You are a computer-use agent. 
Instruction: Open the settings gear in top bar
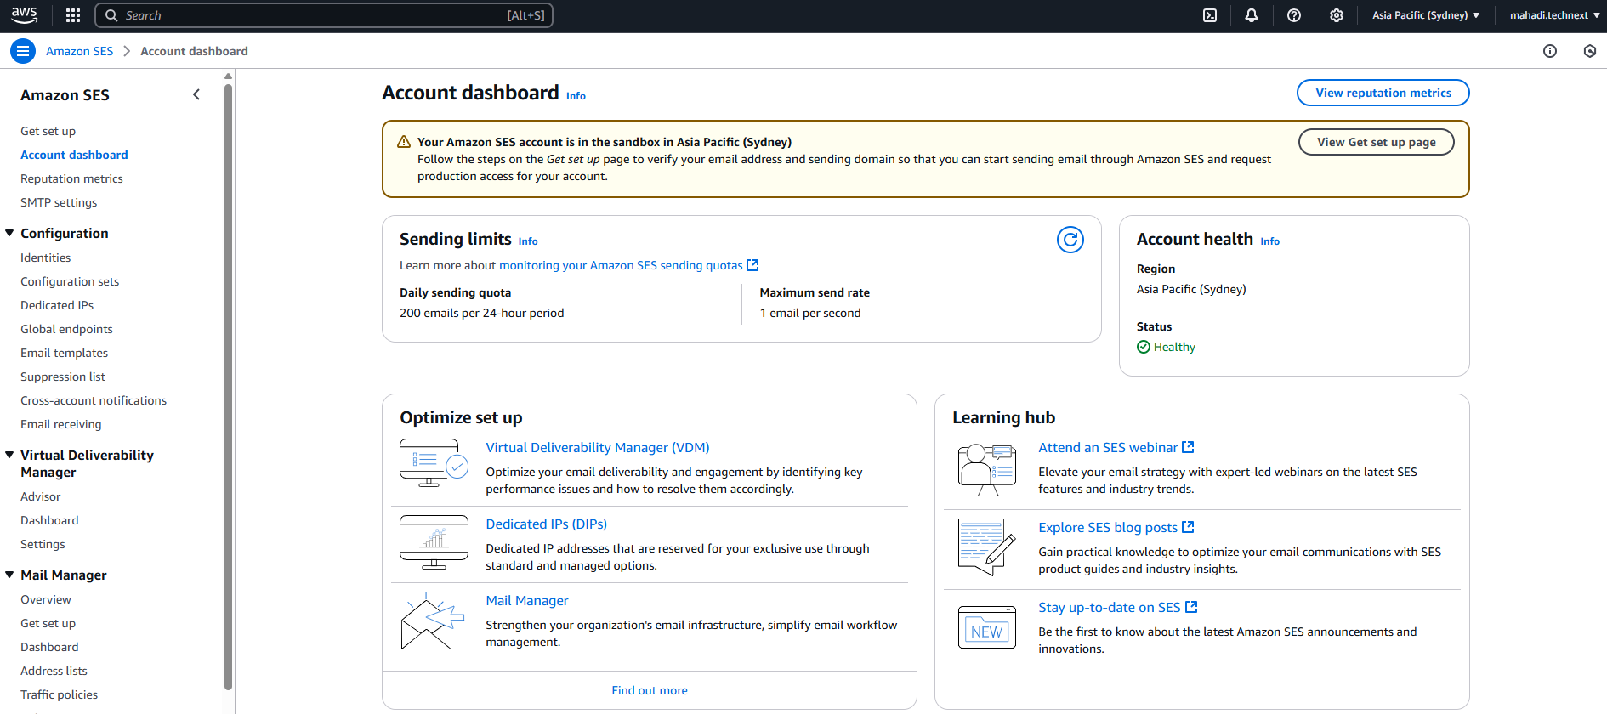1337,15
